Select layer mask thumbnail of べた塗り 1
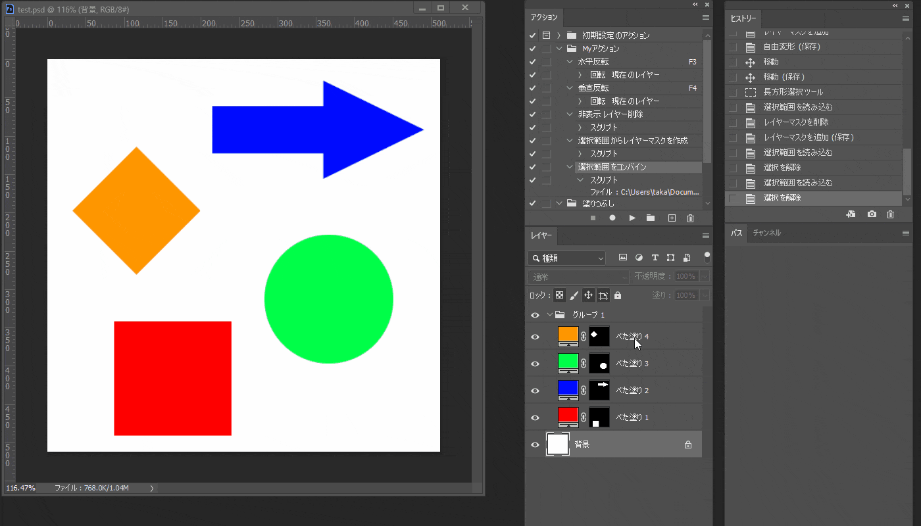This screenshot has width=921, height=526. (599, 418)
